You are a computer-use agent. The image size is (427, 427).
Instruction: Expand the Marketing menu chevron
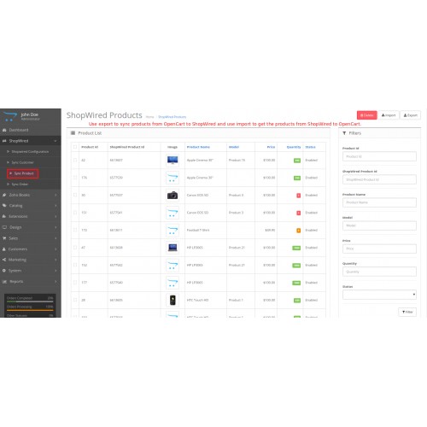[56, 260]
